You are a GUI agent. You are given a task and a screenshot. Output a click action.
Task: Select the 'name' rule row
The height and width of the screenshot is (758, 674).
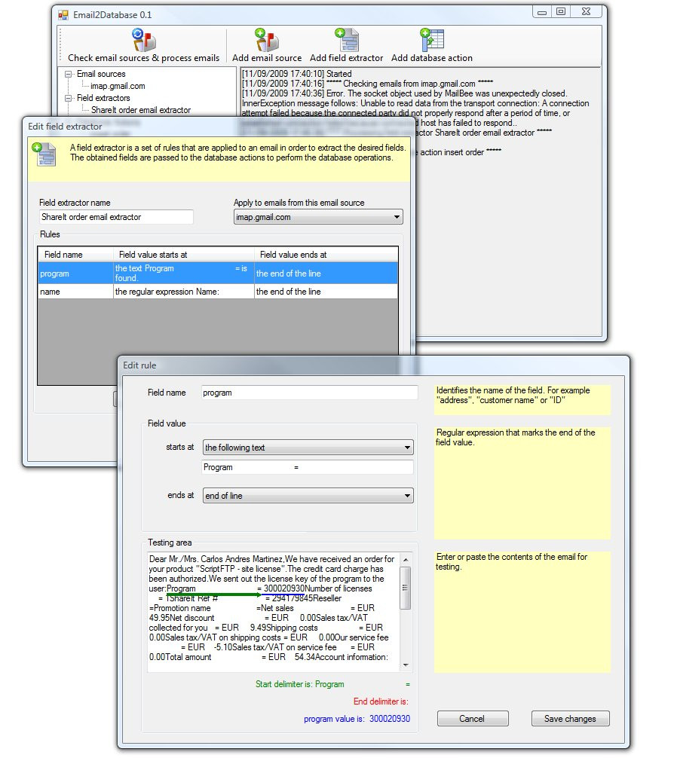(x=218, y=292)
